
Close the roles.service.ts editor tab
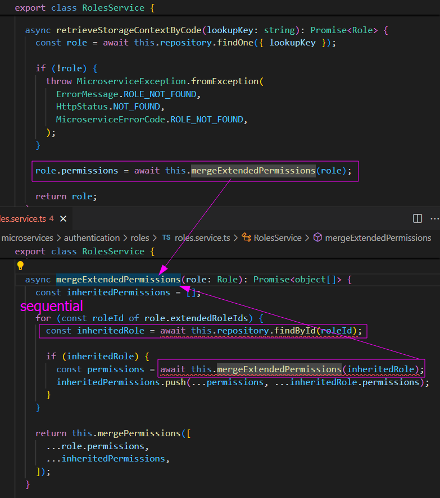coord(63,218)
